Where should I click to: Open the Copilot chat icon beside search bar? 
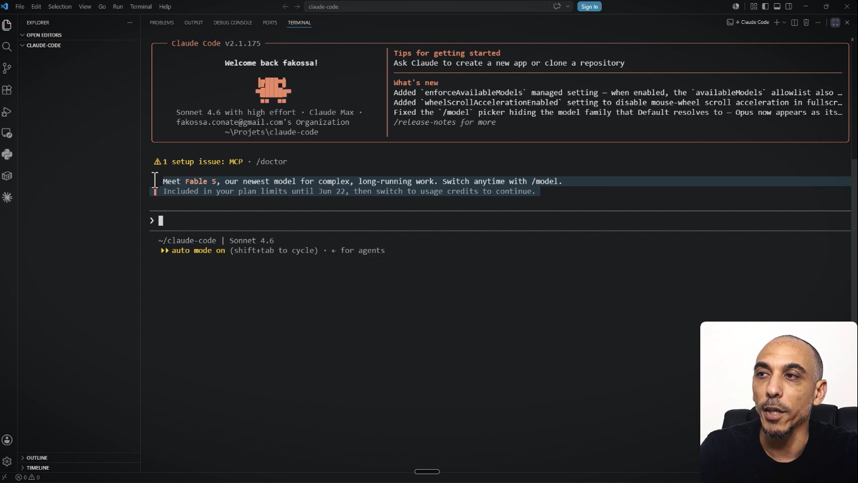pos(556,6)
